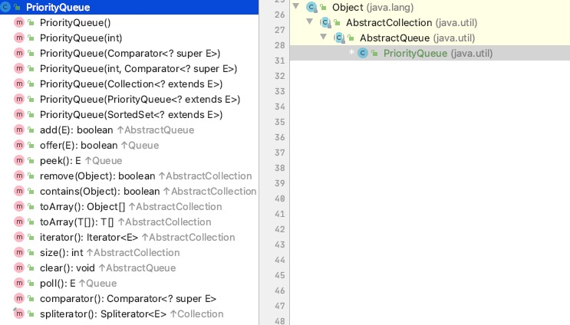The width and height of the screenshot is (570, 325).
Task: Collapse the AbstractQueue tree node arrow
Action: (323, 38)
